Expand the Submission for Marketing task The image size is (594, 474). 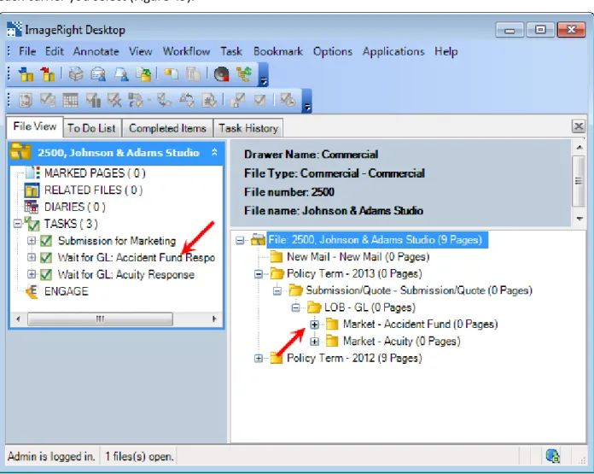click(32, 240)
